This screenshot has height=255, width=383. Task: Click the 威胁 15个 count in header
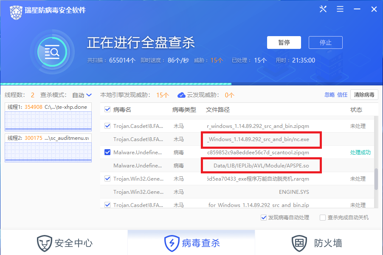pyautogui.click(x=217, y=60)
